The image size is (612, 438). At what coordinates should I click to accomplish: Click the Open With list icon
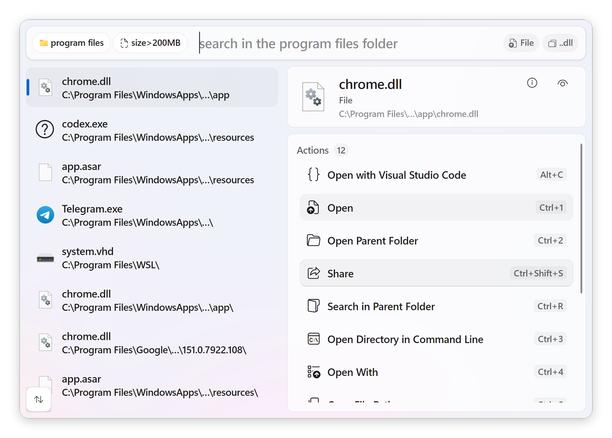(x=313, y=372)
